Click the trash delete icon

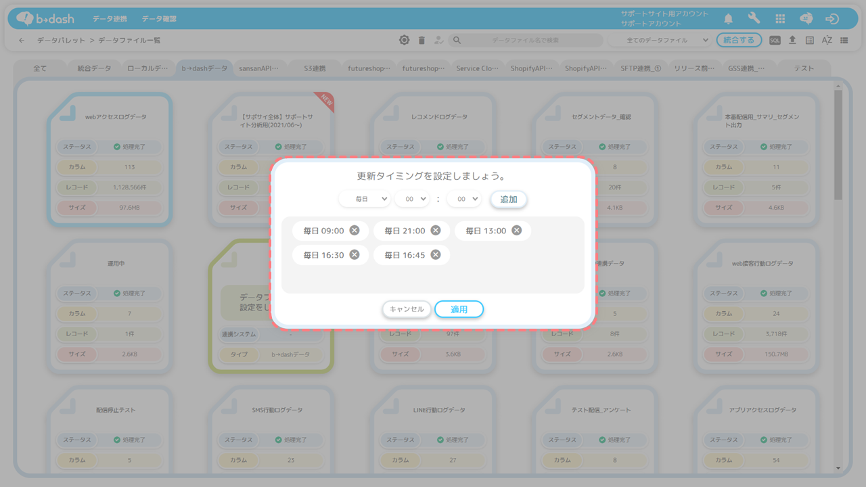click(421, 41)
